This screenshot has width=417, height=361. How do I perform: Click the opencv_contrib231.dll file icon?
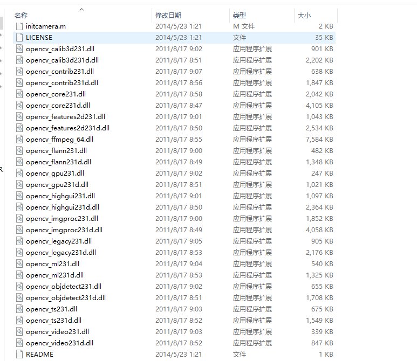(x=19, y=72)
